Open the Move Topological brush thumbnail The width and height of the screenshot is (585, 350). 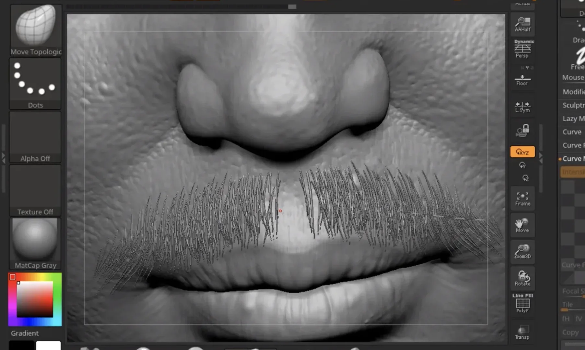click(x=35, y=30)
